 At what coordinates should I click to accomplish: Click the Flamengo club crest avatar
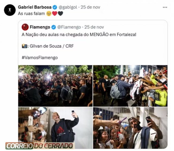[25, 27]
